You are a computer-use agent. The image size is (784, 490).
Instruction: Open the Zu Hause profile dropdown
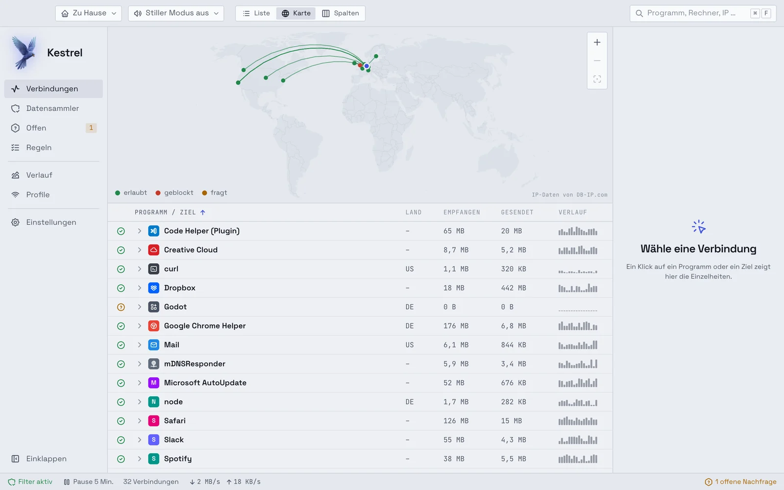pos(89,13)
